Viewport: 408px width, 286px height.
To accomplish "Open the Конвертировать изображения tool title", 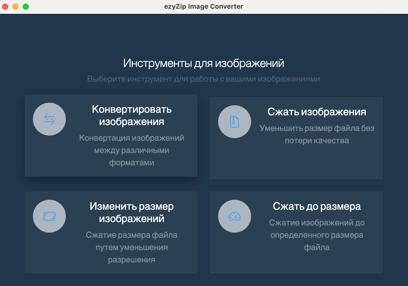I will point(131,116).
